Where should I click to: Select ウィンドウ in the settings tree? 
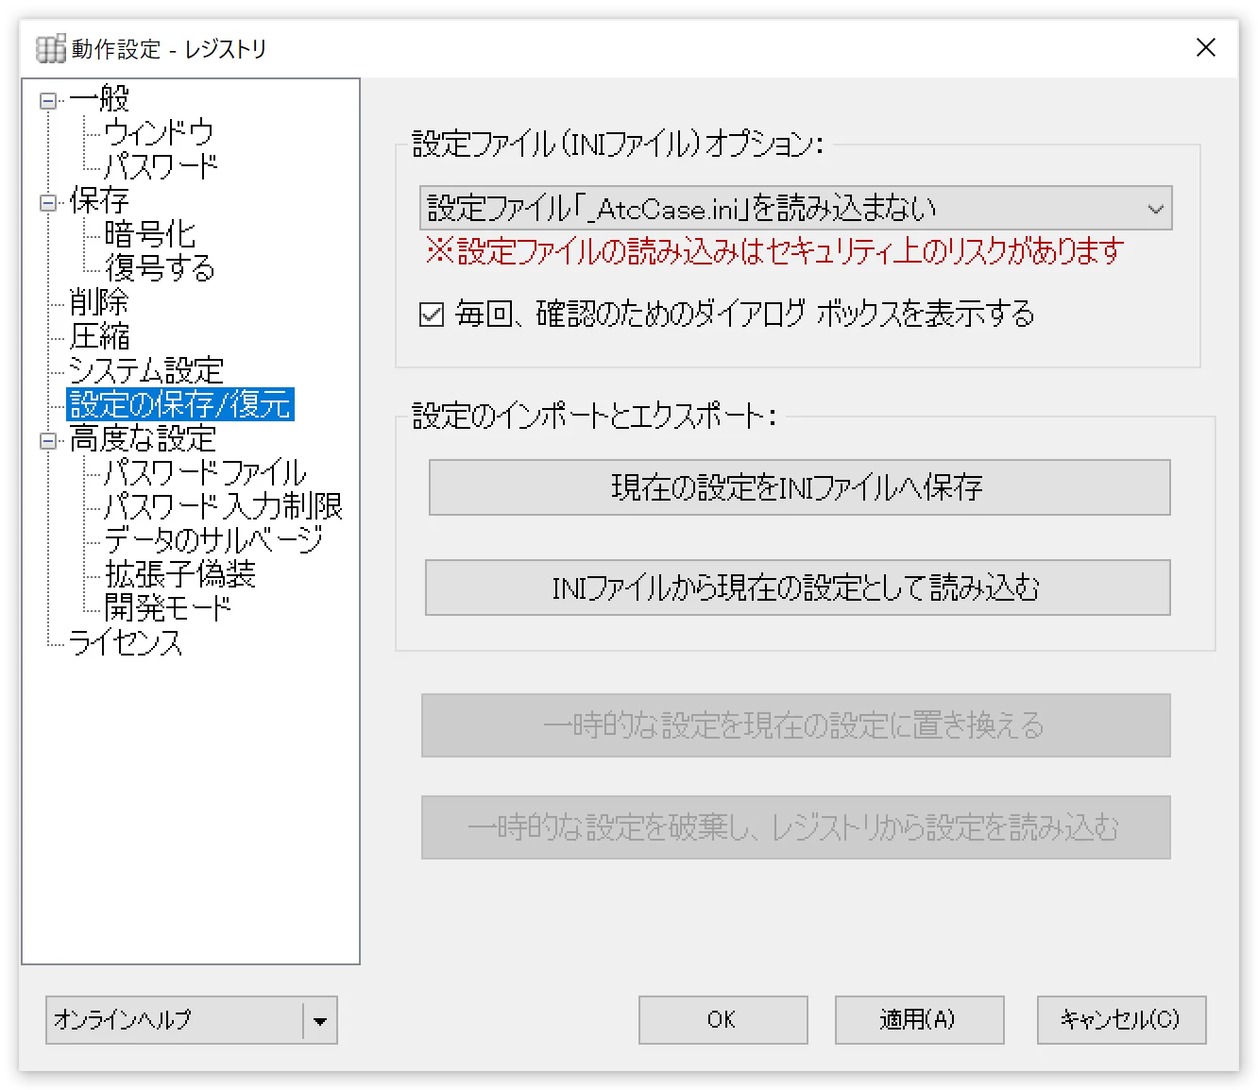coord(159,133)
